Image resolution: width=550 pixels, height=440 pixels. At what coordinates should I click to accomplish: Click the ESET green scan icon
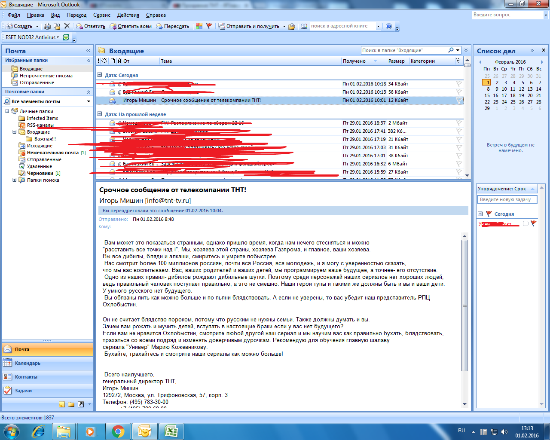[66, 37]
